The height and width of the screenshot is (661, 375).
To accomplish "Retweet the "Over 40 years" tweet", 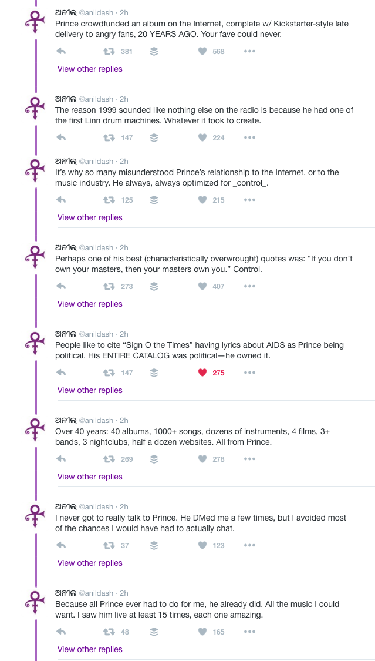I will (x=109, y=459).
